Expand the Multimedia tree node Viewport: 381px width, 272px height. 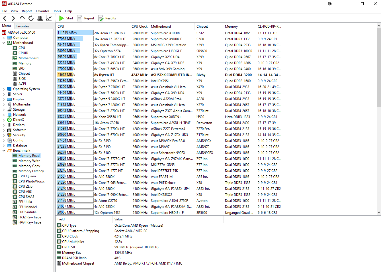coord(4,104)
